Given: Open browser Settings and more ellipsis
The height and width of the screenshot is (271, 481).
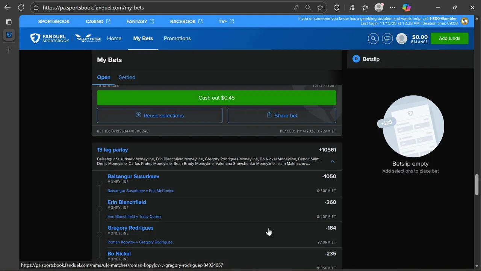Looking at the screenshot, I should [x=392, y=8].
